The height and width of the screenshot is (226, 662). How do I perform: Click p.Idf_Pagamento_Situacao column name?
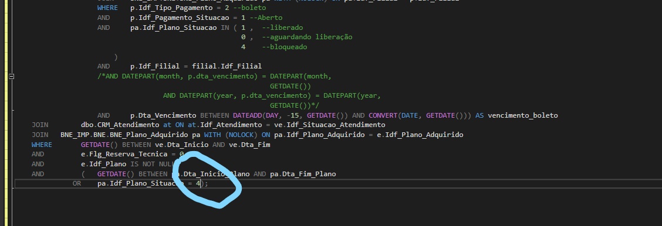click(x=180, y=18)
